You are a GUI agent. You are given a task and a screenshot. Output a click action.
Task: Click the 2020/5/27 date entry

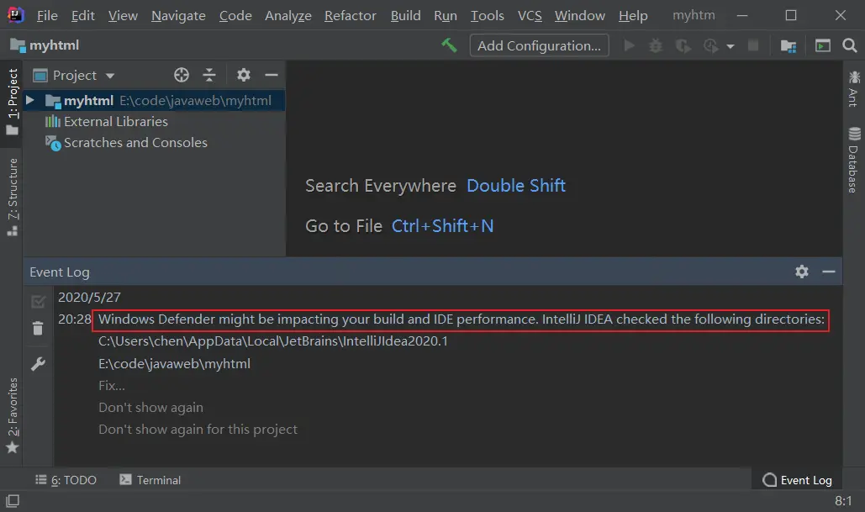pyautogui.click(x=89, y=298)
